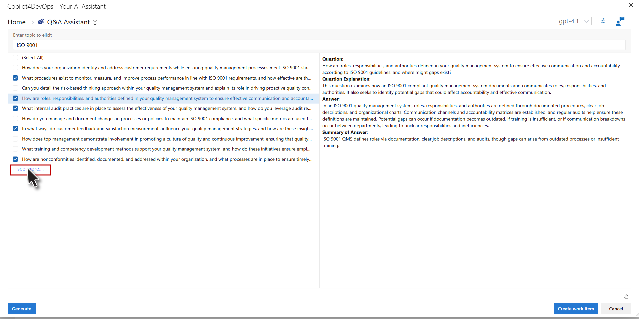Copy response using the copy icon
This screenshot has width=641, height=319.
click(626, 296)
